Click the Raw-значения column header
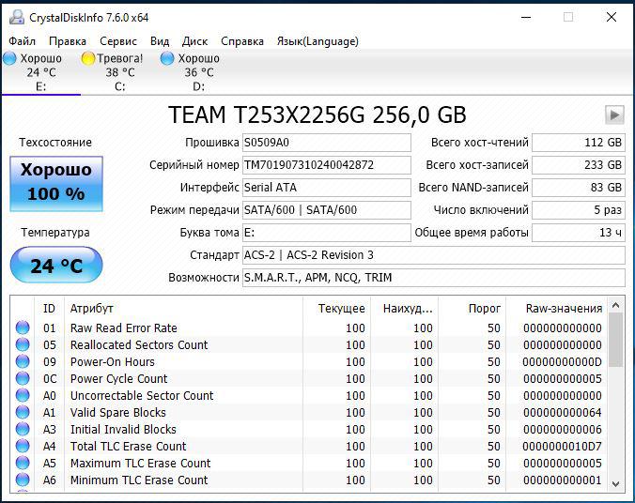 point(563,308)
